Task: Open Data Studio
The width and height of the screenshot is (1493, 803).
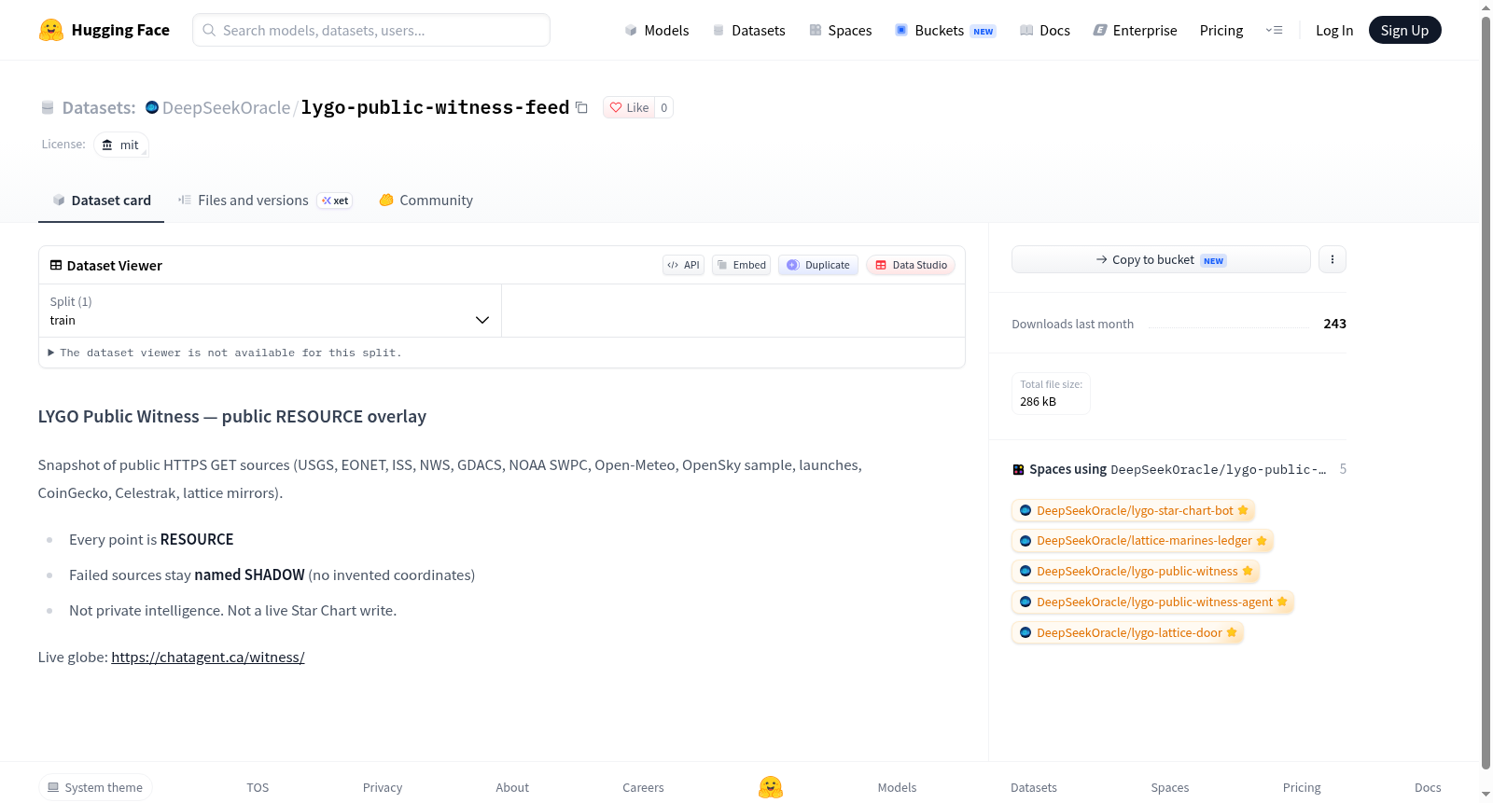Action: pos(911,265)
